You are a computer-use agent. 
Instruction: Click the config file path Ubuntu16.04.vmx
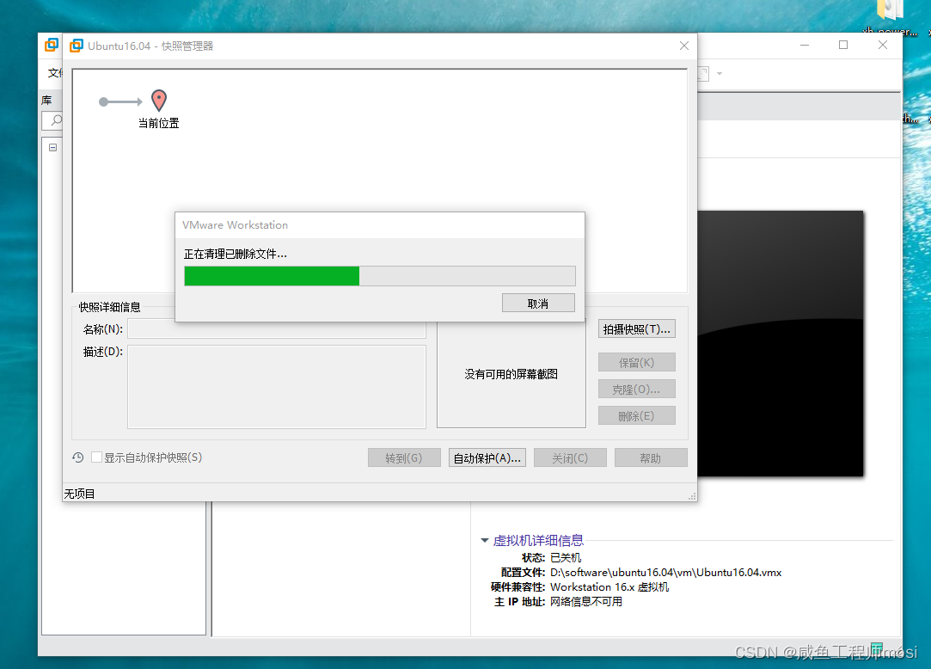tap(665, 572)
